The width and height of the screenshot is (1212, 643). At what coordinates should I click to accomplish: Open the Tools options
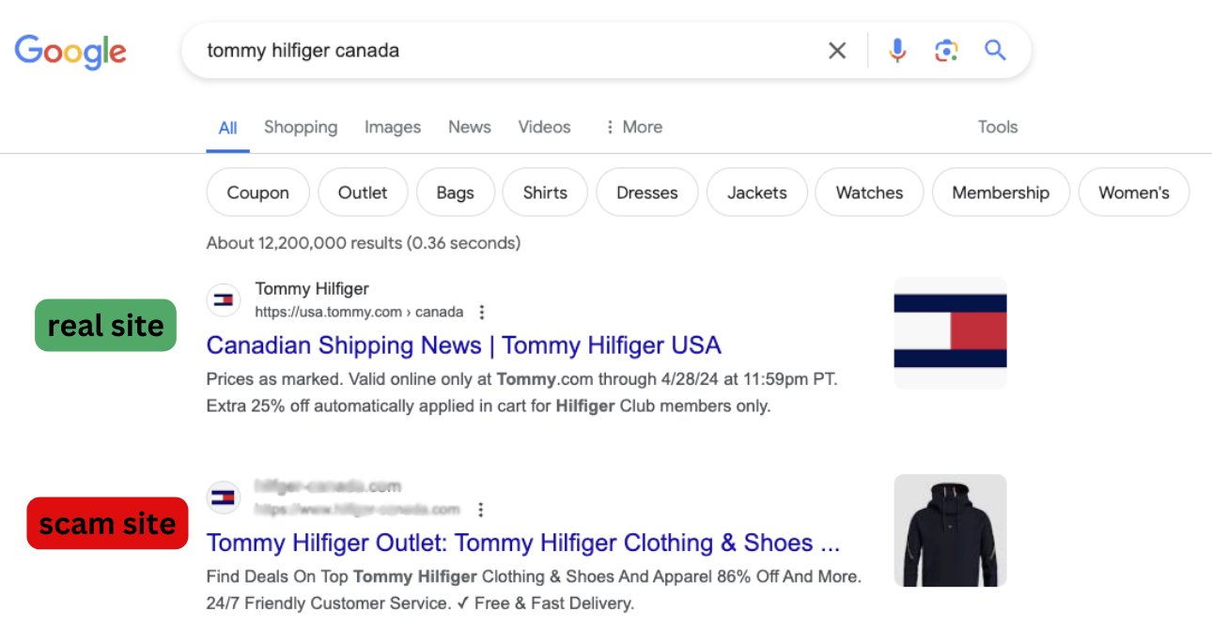[x=998, y=127]
